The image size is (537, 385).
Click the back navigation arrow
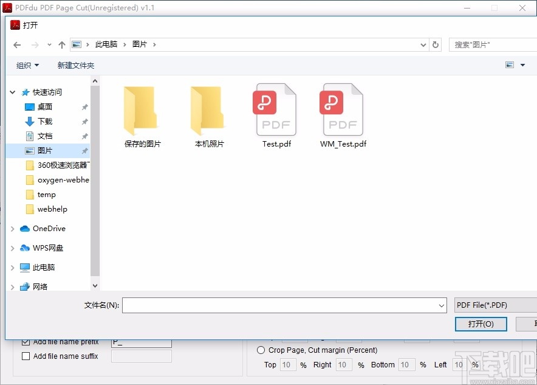pyautogui.click(x=16, y=44)
